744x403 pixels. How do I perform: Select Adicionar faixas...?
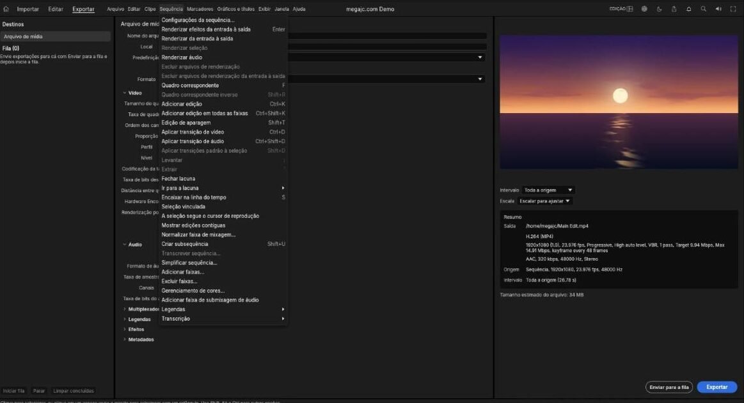[x=223, y=272]
